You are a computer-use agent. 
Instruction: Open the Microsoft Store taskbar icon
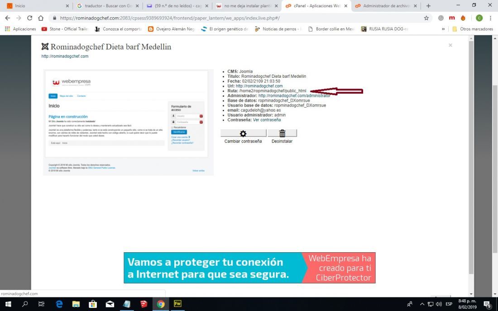[x=93, y=304]
